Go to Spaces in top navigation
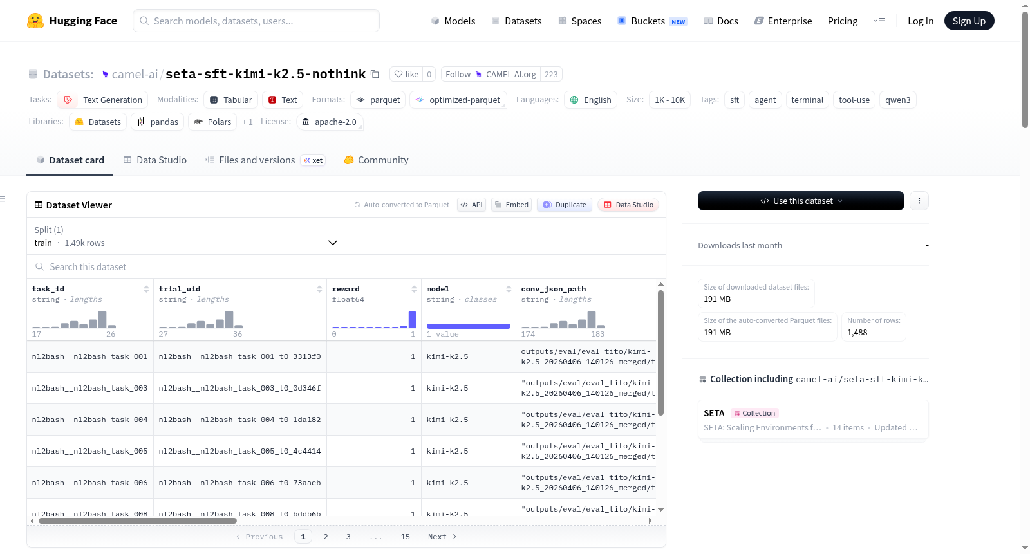This screenshot has width=1030, height=554. 580,21
